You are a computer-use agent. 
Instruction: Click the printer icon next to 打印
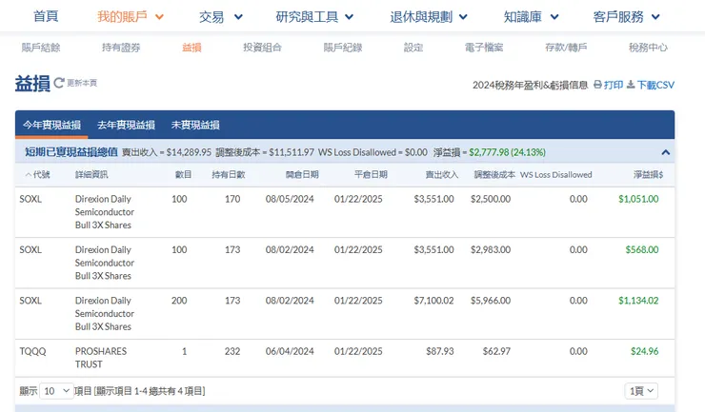point(597,85)
